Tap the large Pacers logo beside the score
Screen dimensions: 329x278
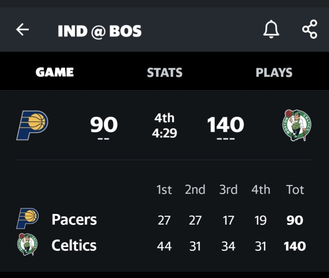coord(32,125)
